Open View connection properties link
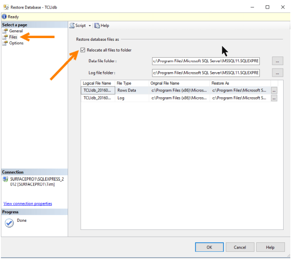 pos(28,203)
